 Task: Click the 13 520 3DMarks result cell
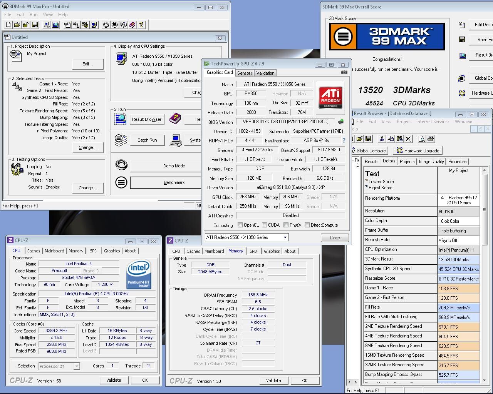459,259
